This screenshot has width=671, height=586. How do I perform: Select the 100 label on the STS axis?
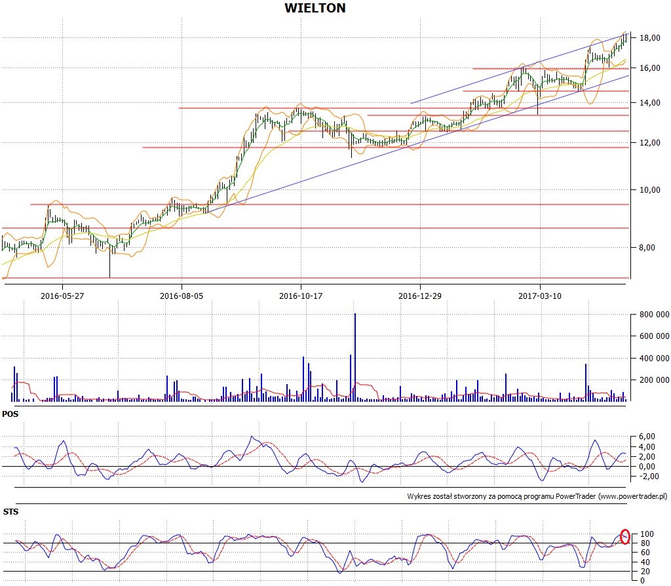click(647, 534)
